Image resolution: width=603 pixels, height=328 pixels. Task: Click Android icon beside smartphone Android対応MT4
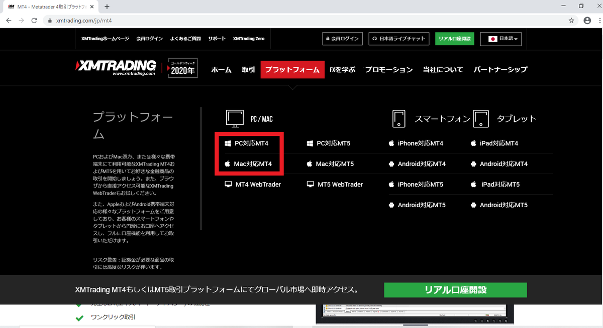tap(391, 164)
